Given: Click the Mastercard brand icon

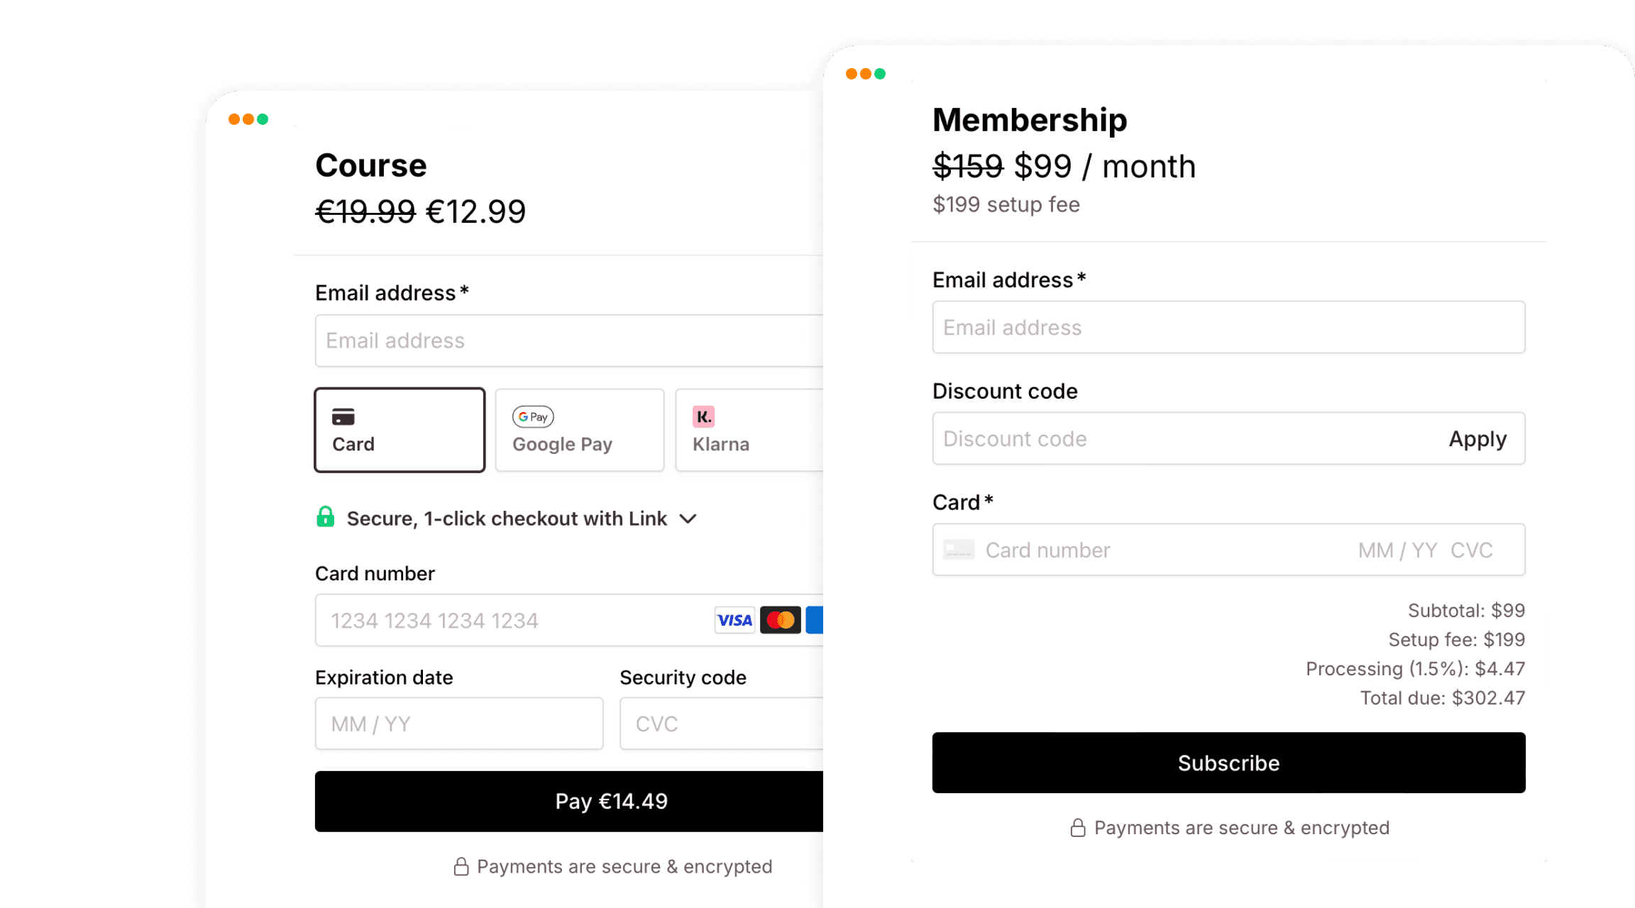Looking at the screenshot, I should (x=780, y=620).
